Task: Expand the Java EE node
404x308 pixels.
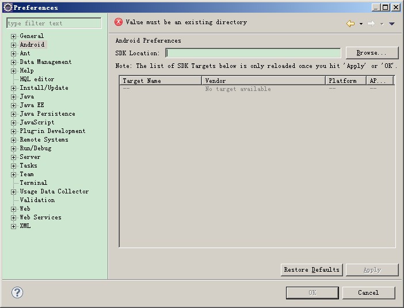Action: (x=13, y=105)
